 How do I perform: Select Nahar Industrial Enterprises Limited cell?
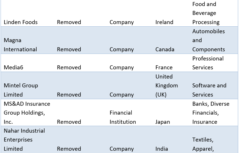coord(24,140)
